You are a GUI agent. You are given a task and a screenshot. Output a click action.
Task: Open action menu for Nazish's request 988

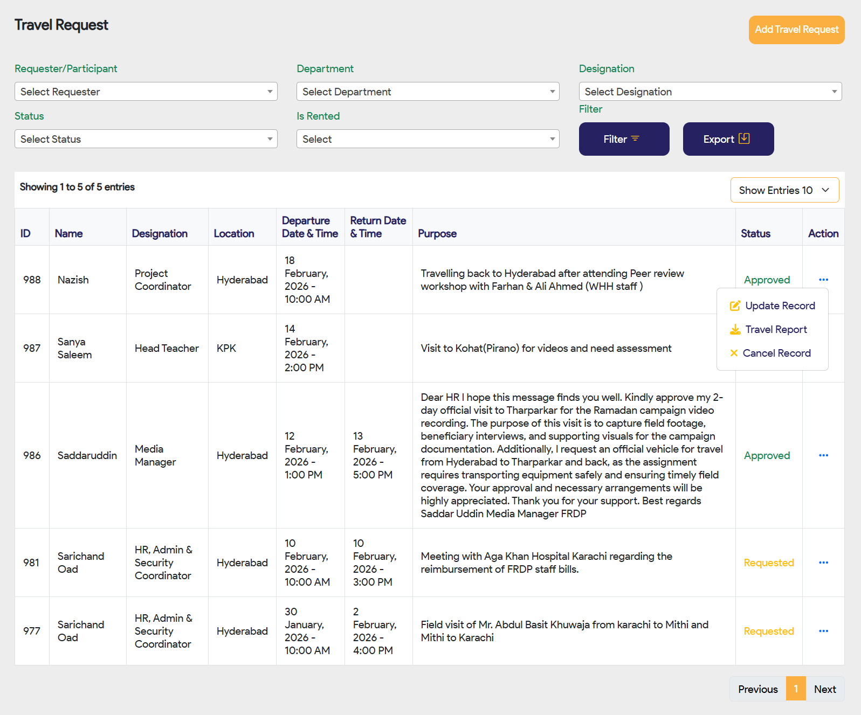click(x=823, y=280)
